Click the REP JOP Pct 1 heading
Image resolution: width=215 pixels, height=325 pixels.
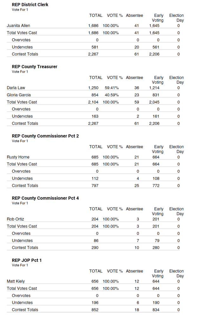[x=27, y=260]
